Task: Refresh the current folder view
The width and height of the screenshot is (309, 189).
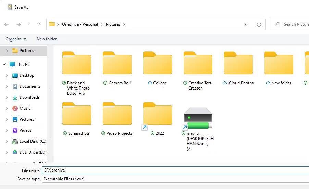Action: tap(259, 24)
